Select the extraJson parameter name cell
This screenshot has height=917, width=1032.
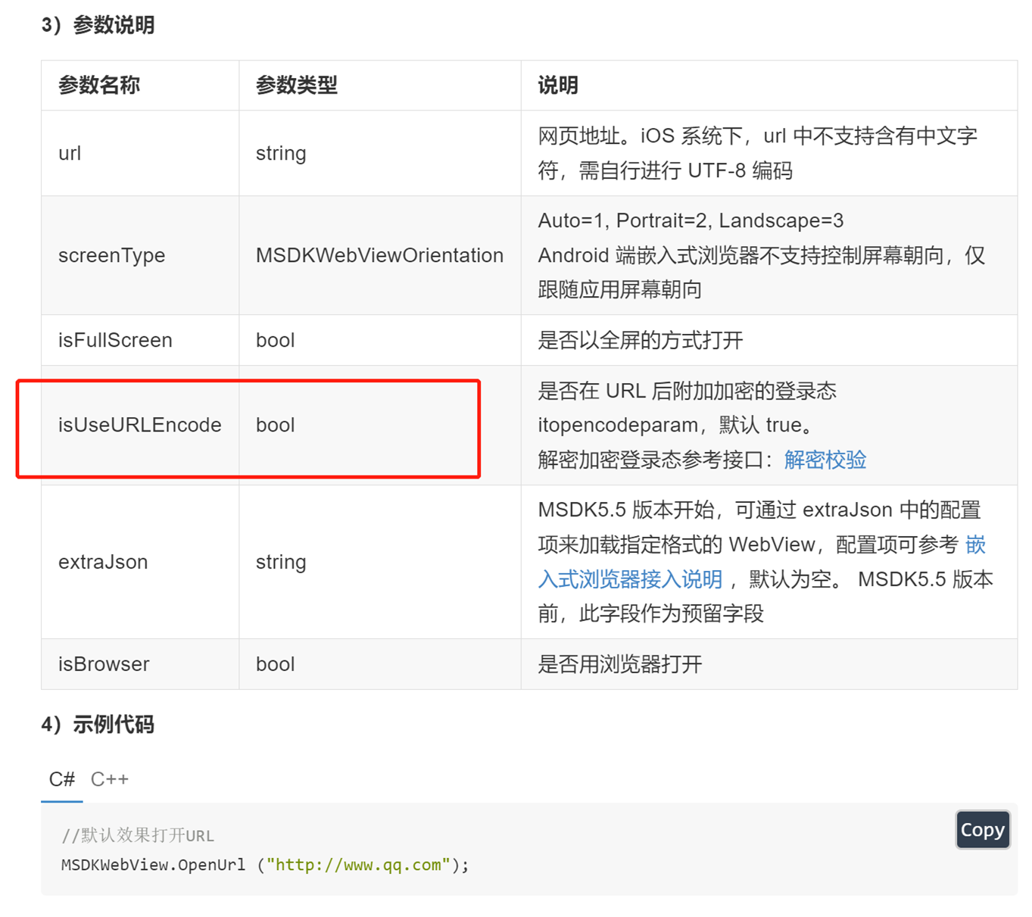(x=103, y=562)
